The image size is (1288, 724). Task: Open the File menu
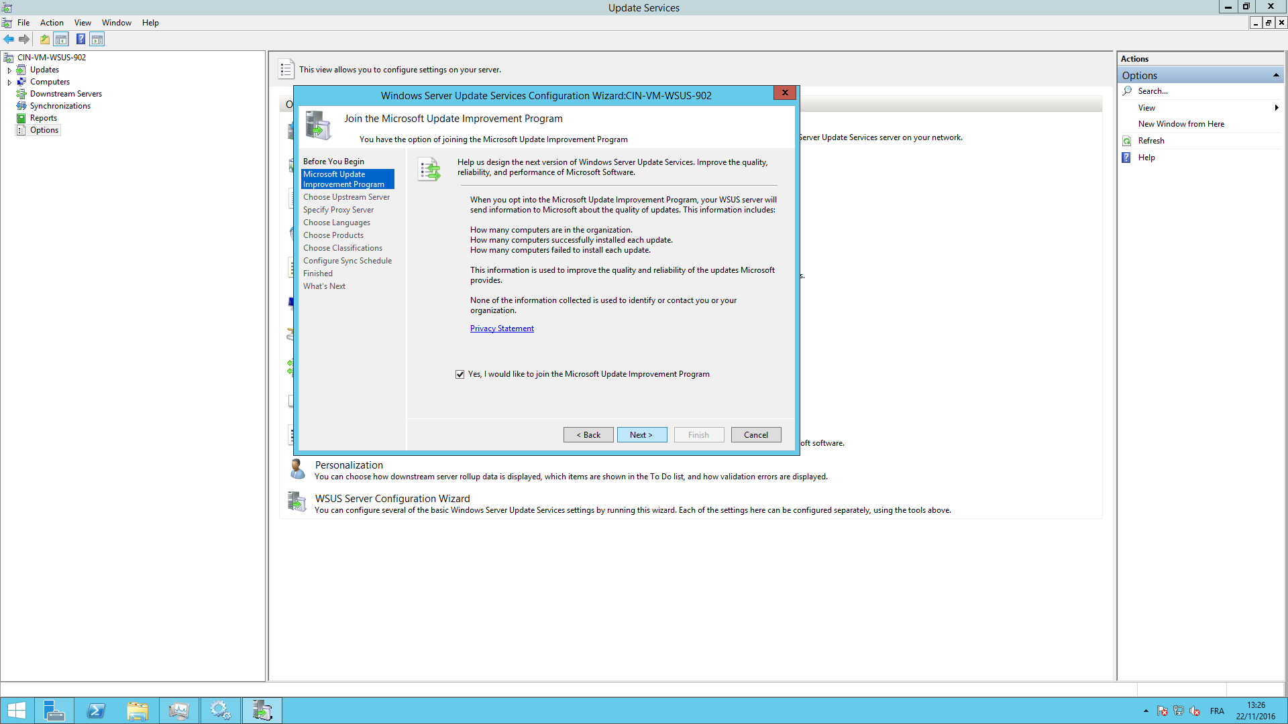pyautogui.click(x=23, y=23)
